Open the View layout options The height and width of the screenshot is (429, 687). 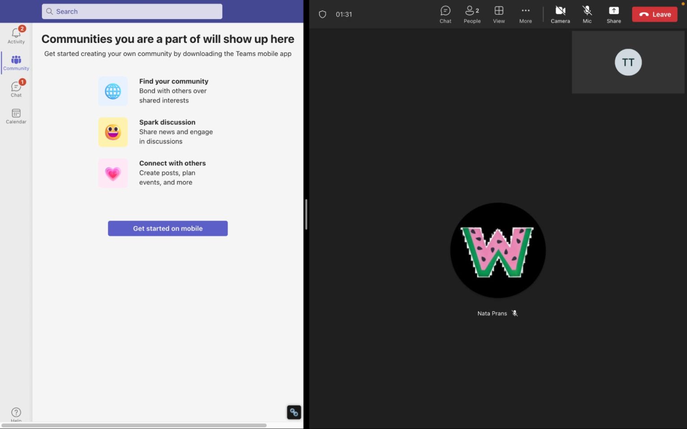pyautogui.click(x=499, y=14)
